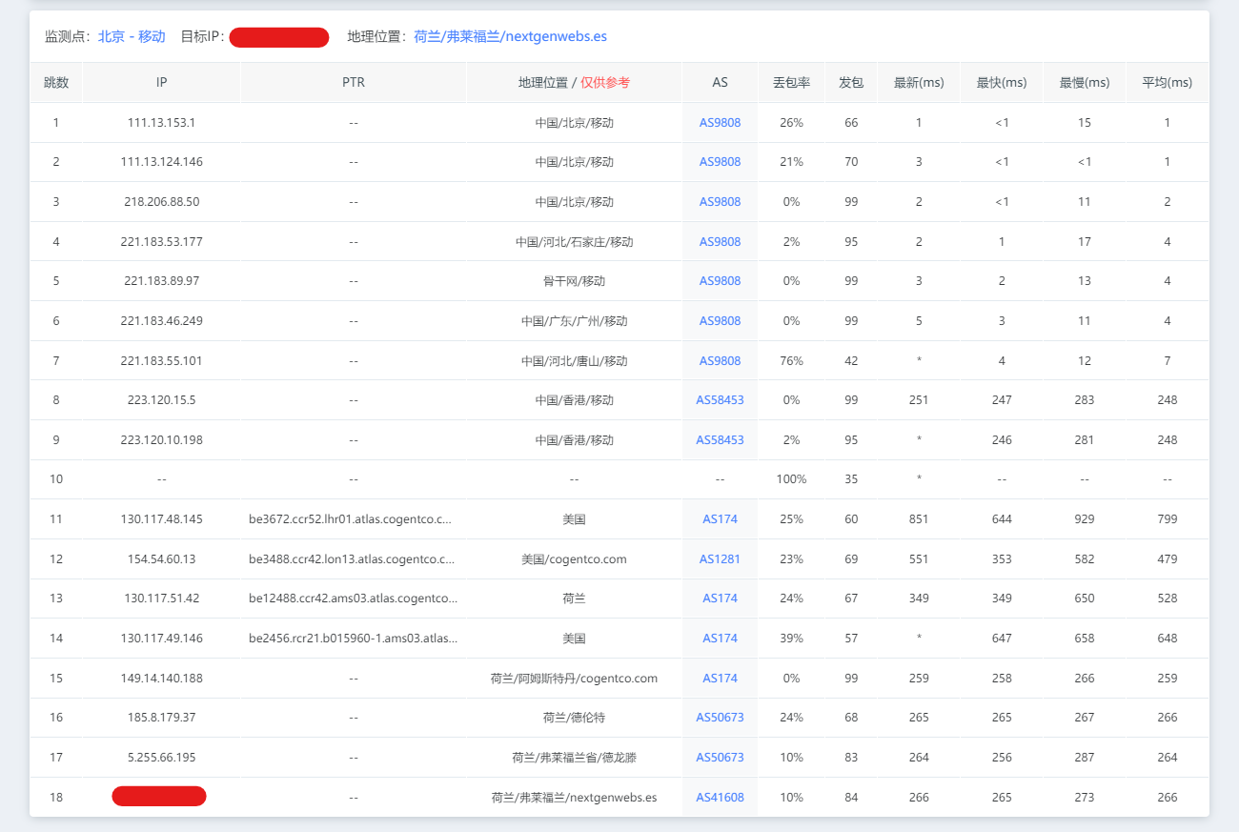The image size is (1239, 832).
Task: Click the 中国/河北/石家庄/移动 location cell
Action: coord(574,242)
